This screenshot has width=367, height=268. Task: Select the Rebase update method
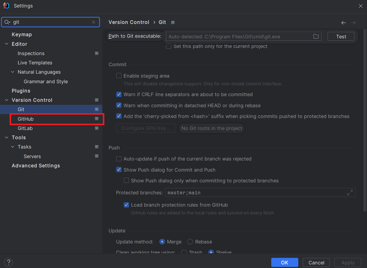[190, 242]
